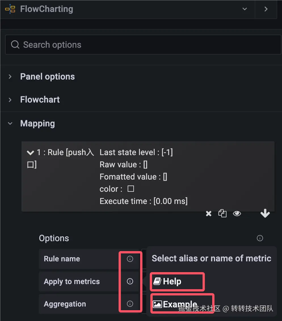This screenshot has height=321, width=282.
Task: Move the rule down with arrow icon
Action: 265,214
